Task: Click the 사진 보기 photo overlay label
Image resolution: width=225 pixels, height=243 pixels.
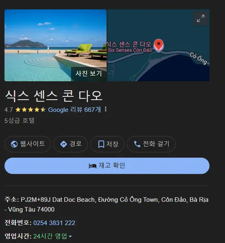Action: (89, 74)
